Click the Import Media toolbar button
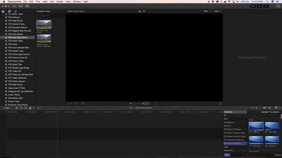Image resolution: width=282 pixels, height=158 pixels. [15, 6]
